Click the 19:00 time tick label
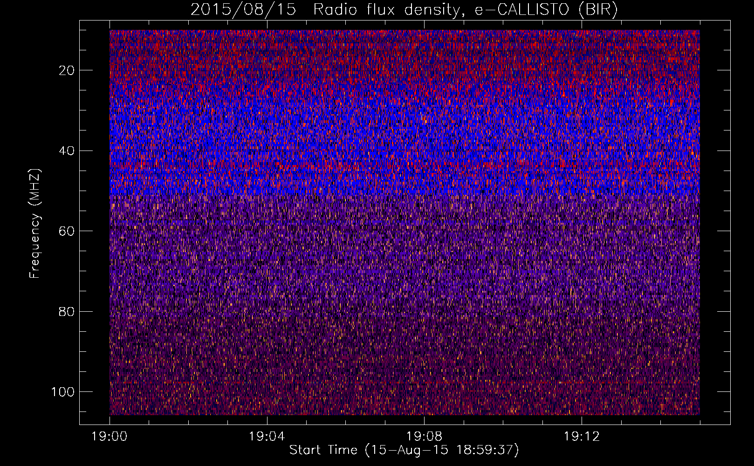Screen dimensions: 754x466 (x=110, y=437)
